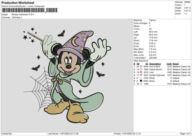Click the Code column header
This screenshot has width=192, height=136.
tap(169, 63)
